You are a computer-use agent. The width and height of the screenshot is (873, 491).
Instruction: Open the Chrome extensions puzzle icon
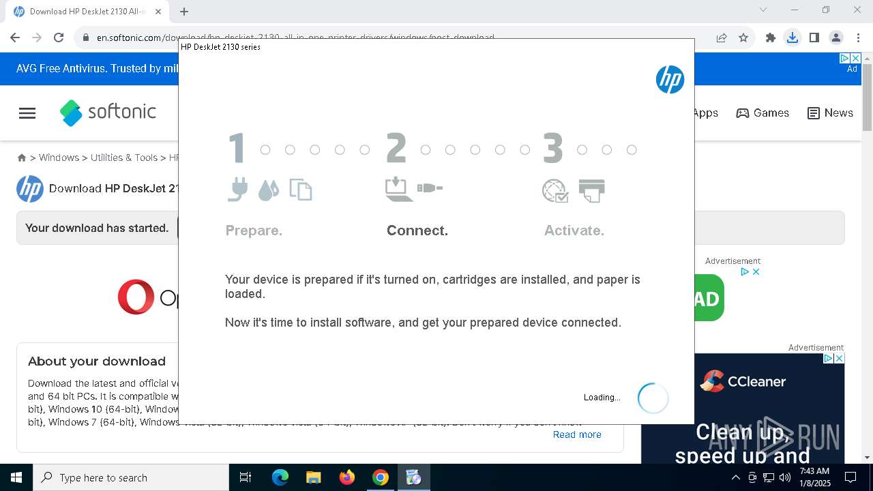(771, 38)
